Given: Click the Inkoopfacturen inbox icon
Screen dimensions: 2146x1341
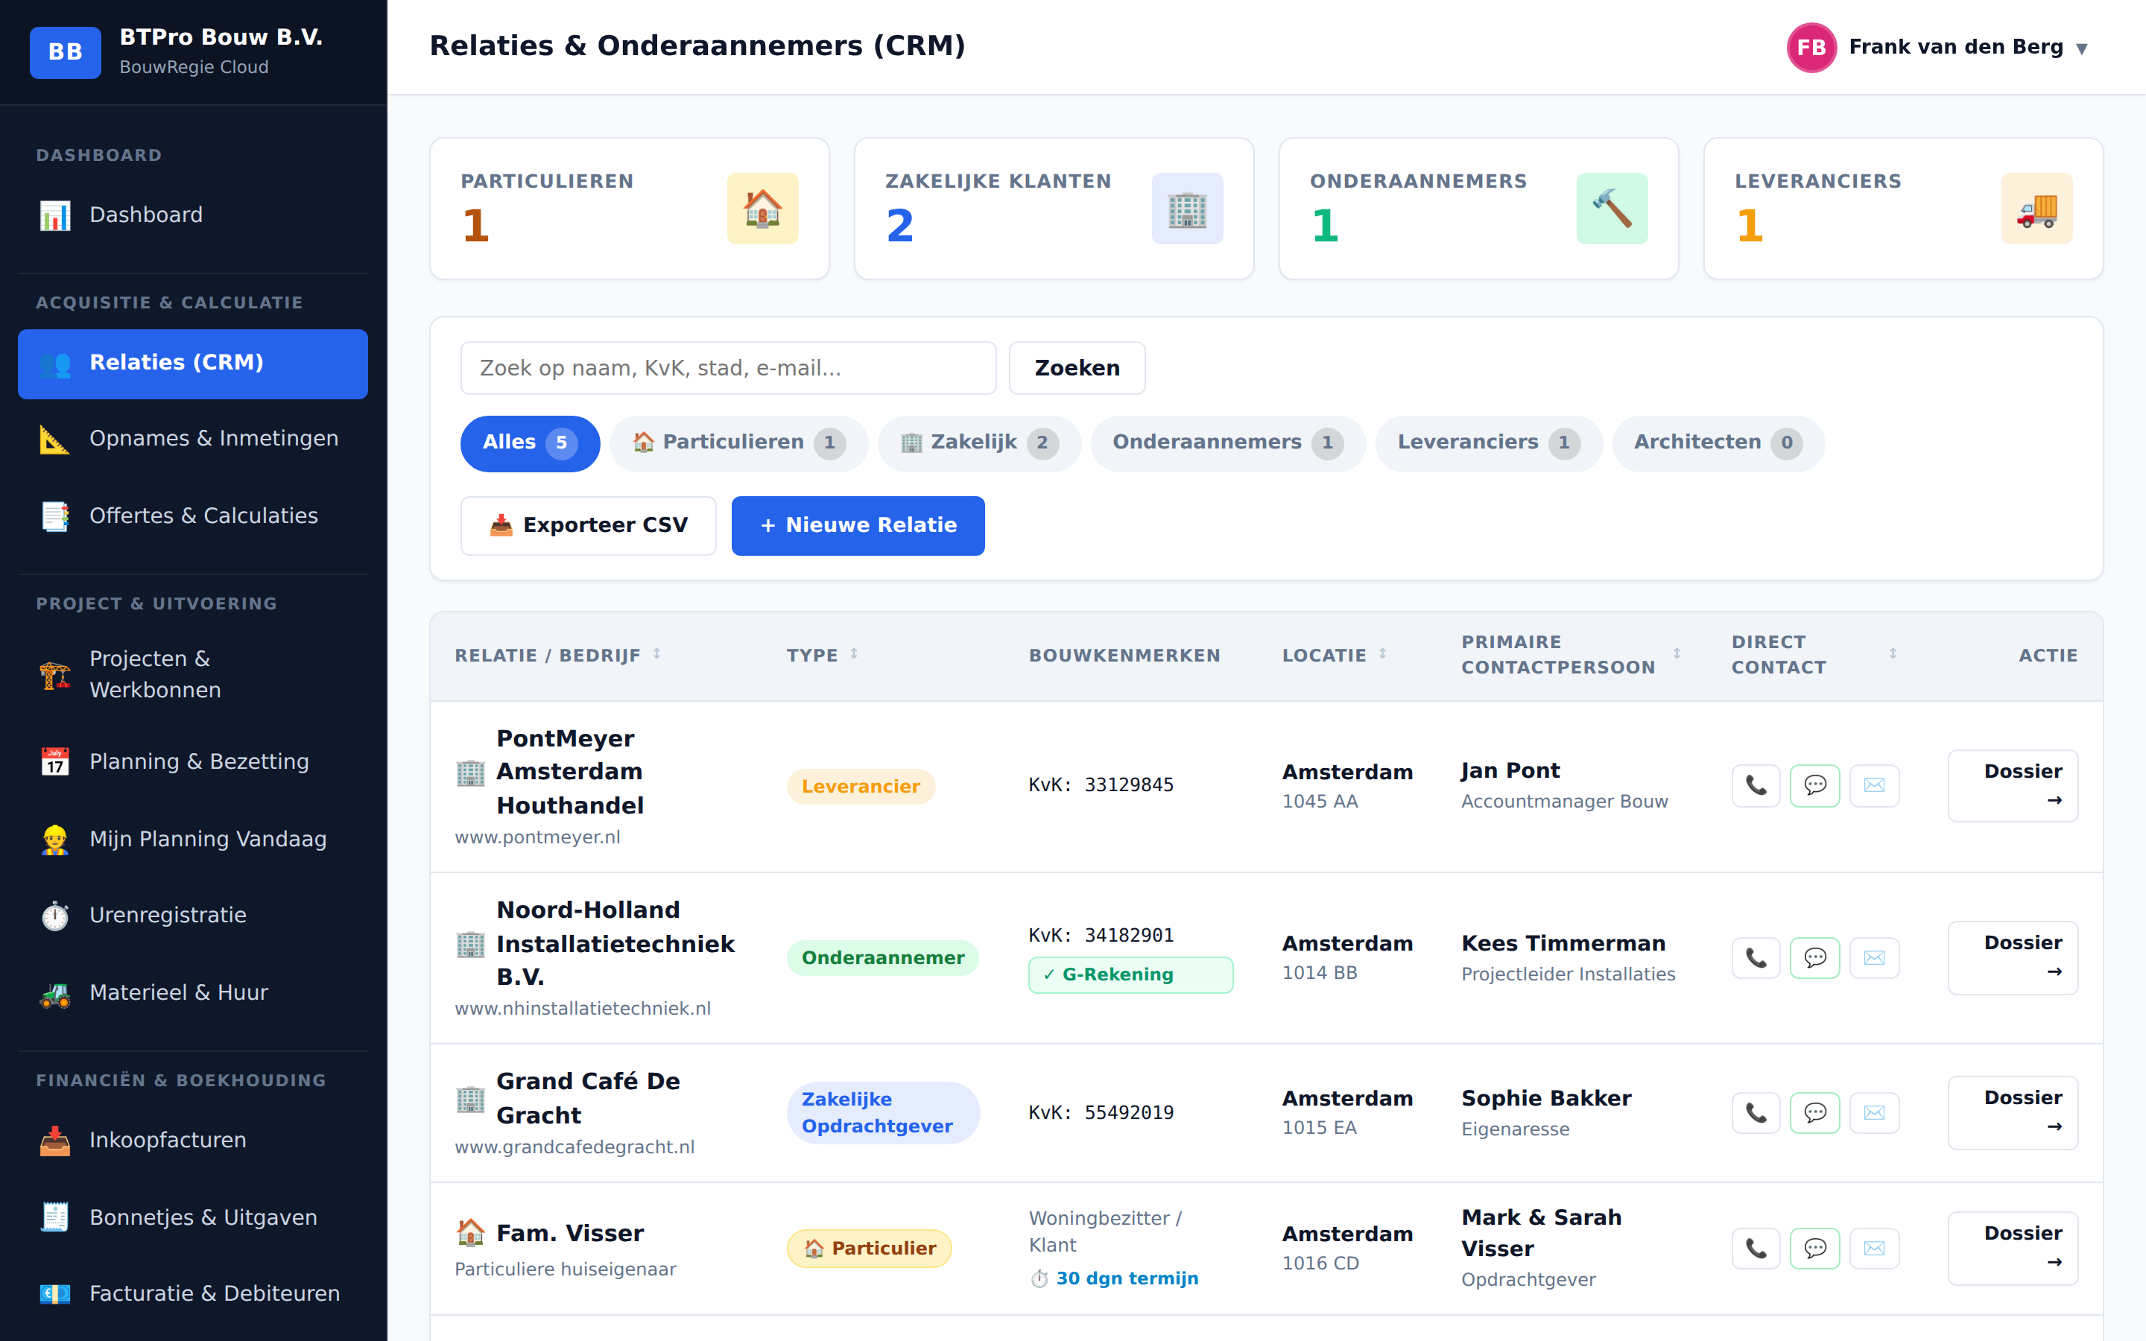Looking at the screenshot, I should [x=55, y=1141].
